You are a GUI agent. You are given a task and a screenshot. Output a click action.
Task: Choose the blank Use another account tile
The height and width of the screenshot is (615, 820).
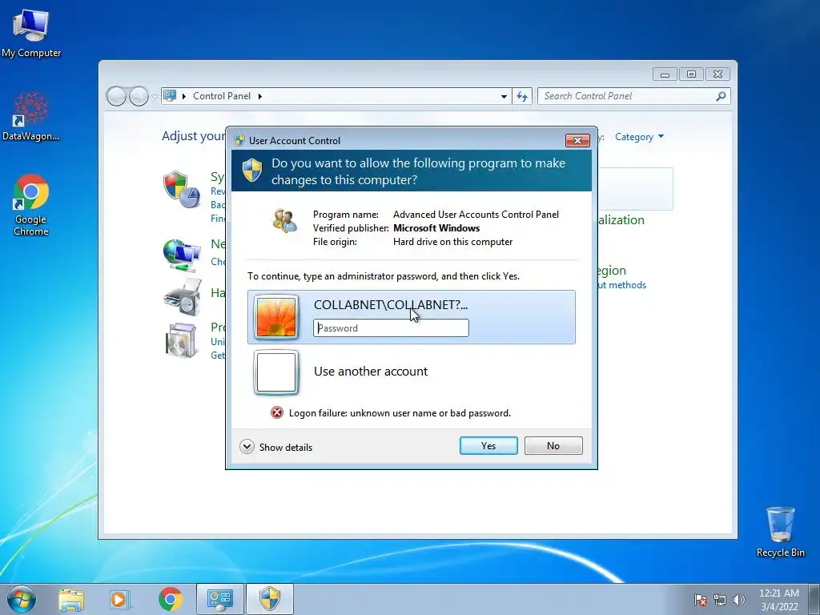click(x=276, y=372)
